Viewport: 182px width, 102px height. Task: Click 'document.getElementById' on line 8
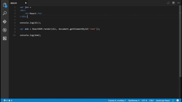click(x=73, y=29)
